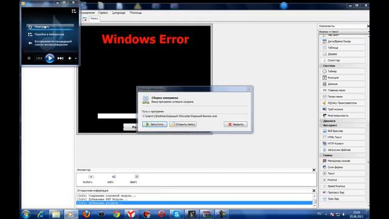Viewport: 389px width, 219px height.
Task: Select the Менеджер скинов component
Action: click(343, 161)
